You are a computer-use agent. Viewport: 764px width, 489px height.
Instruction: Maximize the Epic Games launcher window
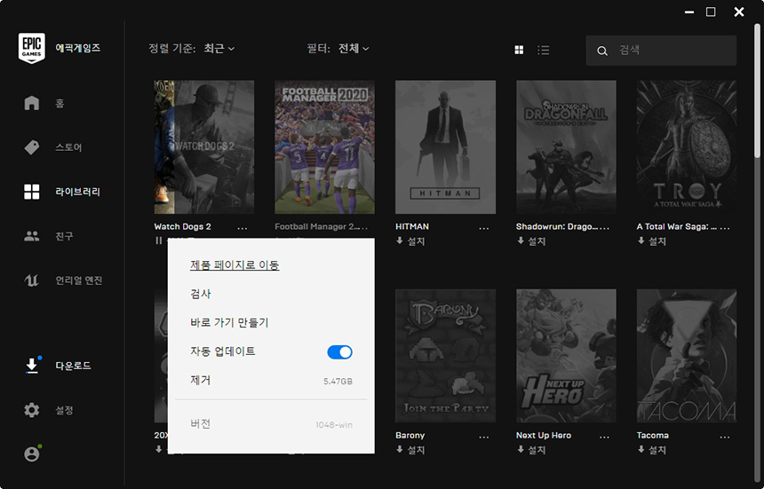coord(711,12)
